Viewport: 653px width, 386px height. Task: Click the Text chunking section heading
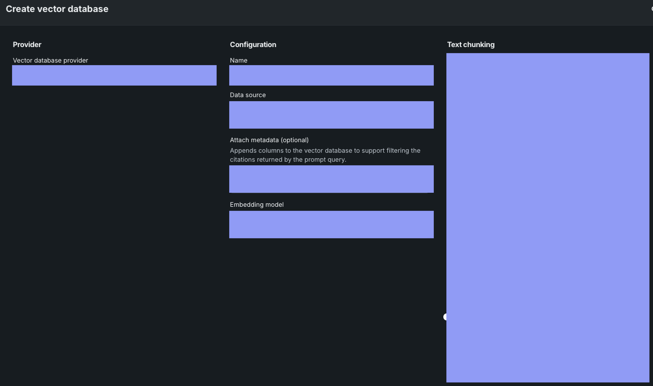pyautogui.click(x=470, y=45)
